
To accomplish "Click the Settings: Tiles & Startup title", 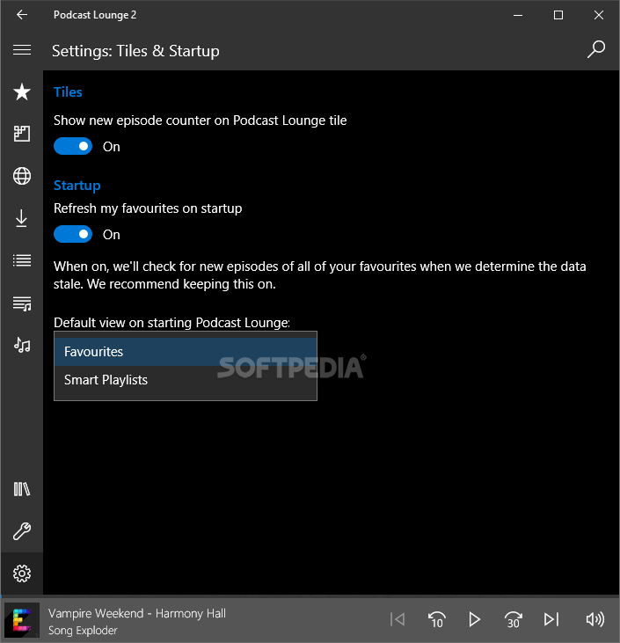I will [x=135, y=51].
